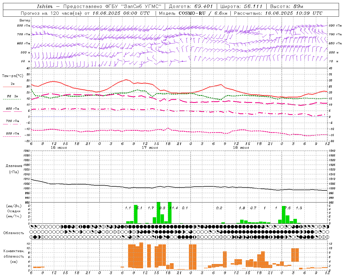Select the Td 2м dew point legend entry
343x275 pixels.
click(x=13, y=96)
